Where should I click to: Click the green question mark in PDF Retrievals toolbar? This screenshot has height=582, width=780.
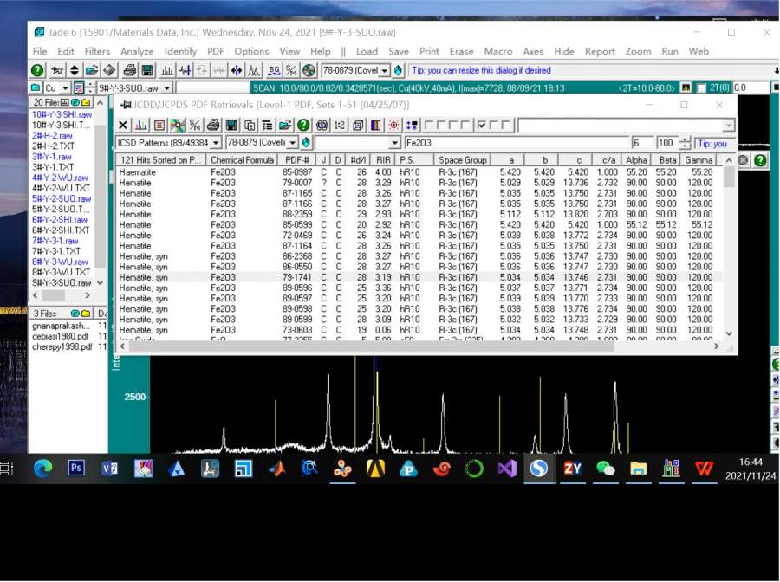point(303,126)
